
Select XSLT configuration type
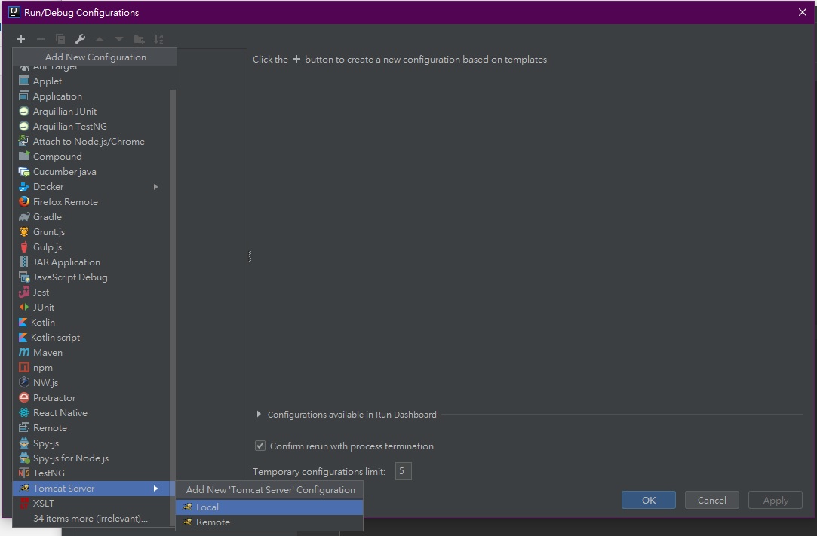click(91, 503)
